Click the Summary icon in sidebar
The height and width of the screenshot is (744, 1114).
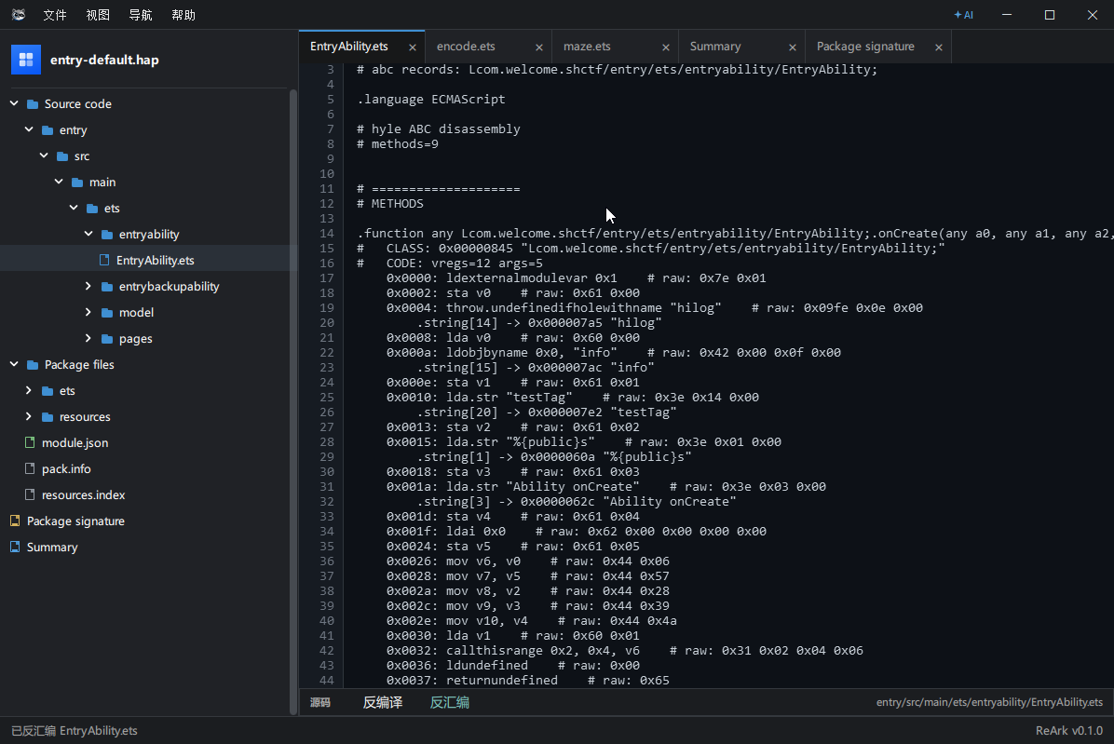pyautogui.click(x=15, y=547)
